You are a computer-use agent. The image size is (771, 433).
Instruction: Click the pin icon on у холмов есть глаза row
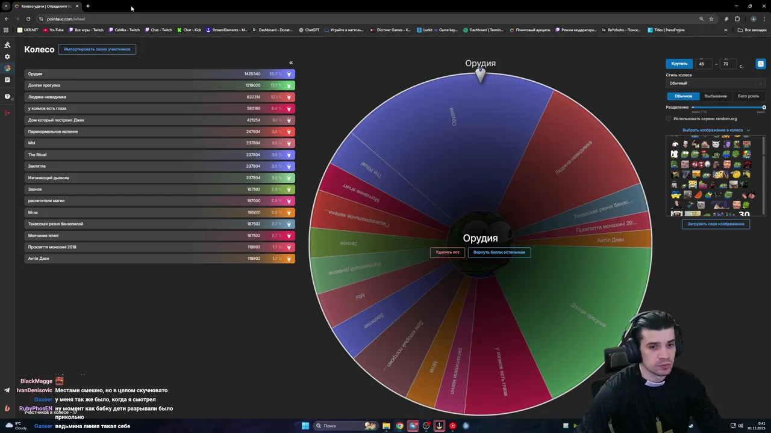(x=289, y=109)
